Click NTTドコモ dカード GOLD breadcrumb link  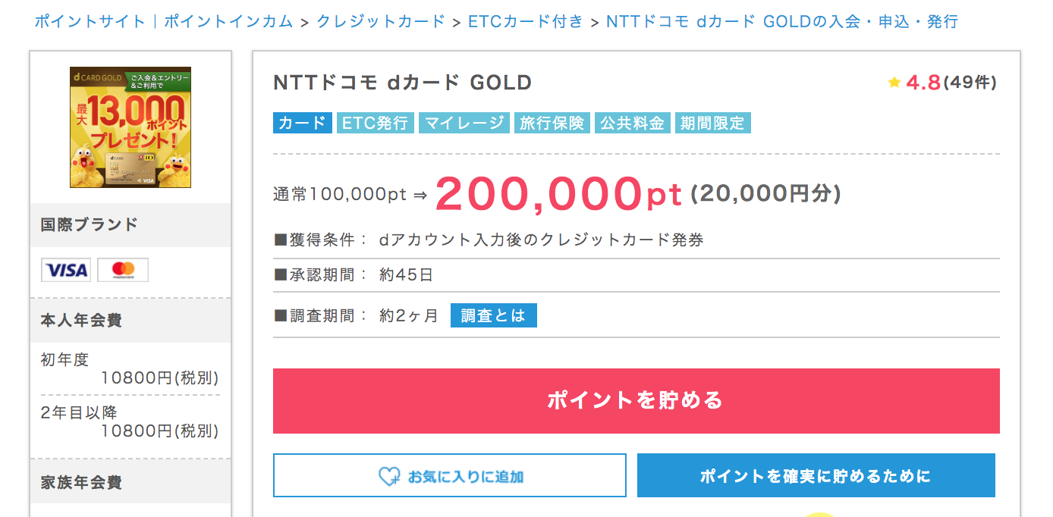(x=782, y=21)
